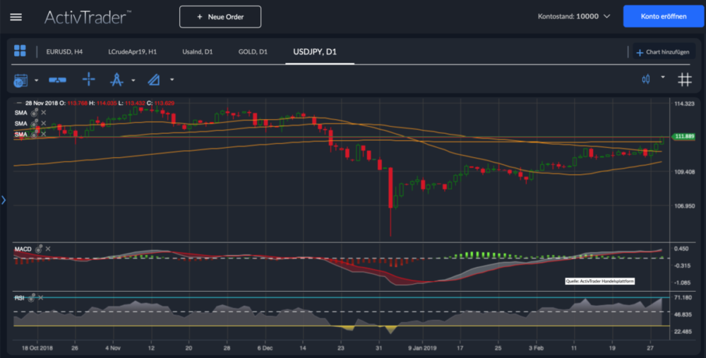Open settings gear of first SMA indicator

pyautogui.click(x=34, y=113)
